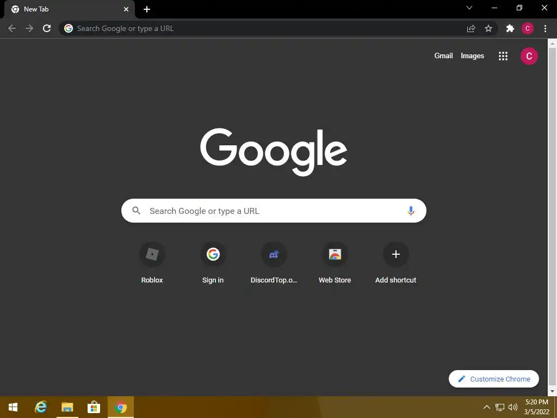Reload the current page
Image resolution: width=557 pixels, height=418 pixels.
47,28
